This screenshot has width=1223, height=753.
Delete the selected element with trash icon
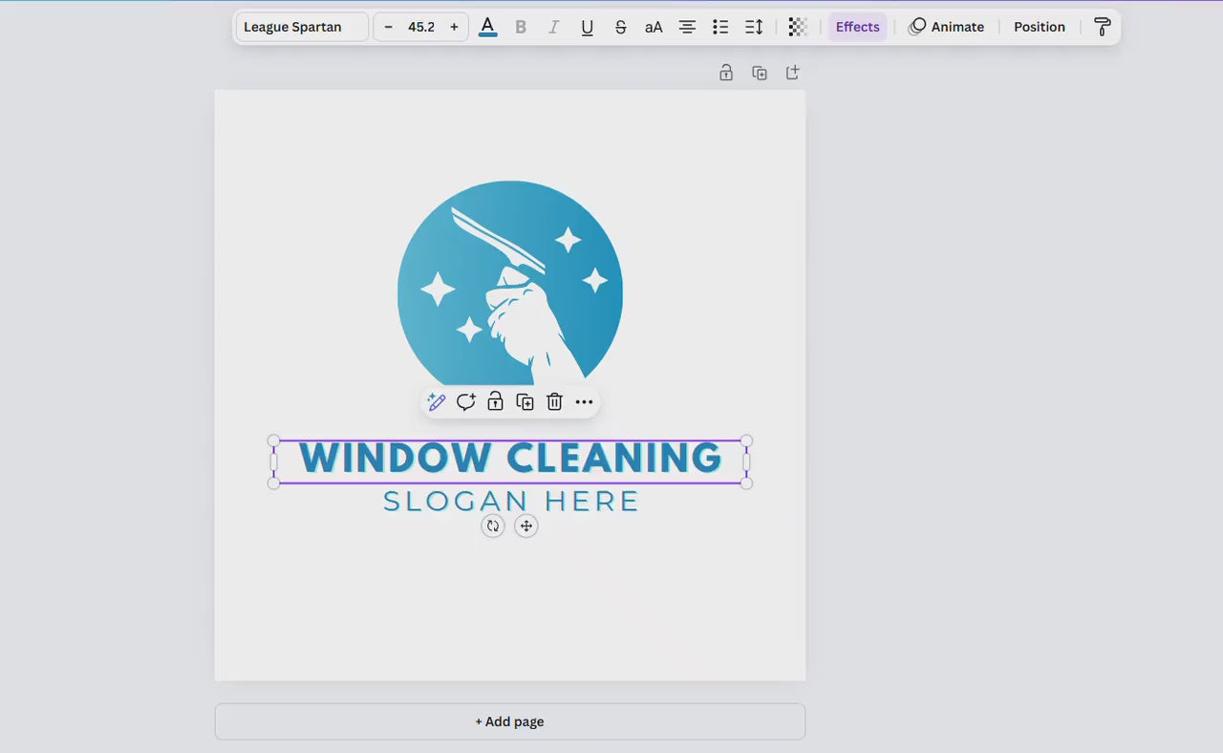554,402
